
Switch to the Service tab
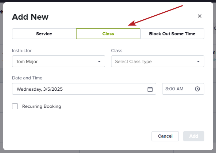[44, 34]
